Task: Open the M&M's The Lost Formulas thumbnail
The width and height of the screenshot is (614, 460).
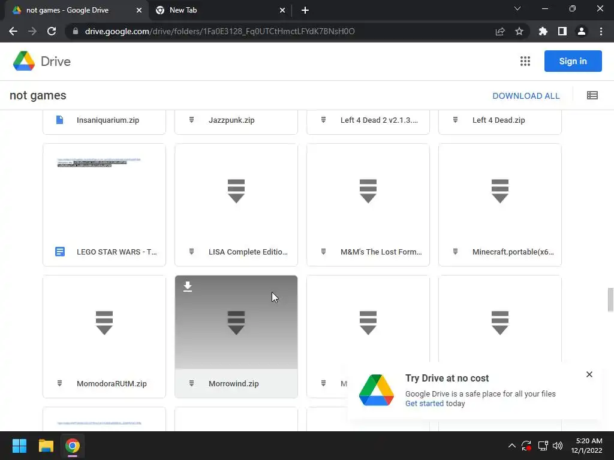Action: (x=368, y=190)
